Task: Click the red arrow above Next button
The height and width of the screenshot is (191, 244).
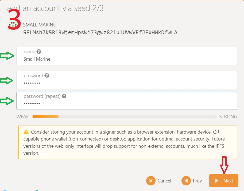Action: coord(224,165)
